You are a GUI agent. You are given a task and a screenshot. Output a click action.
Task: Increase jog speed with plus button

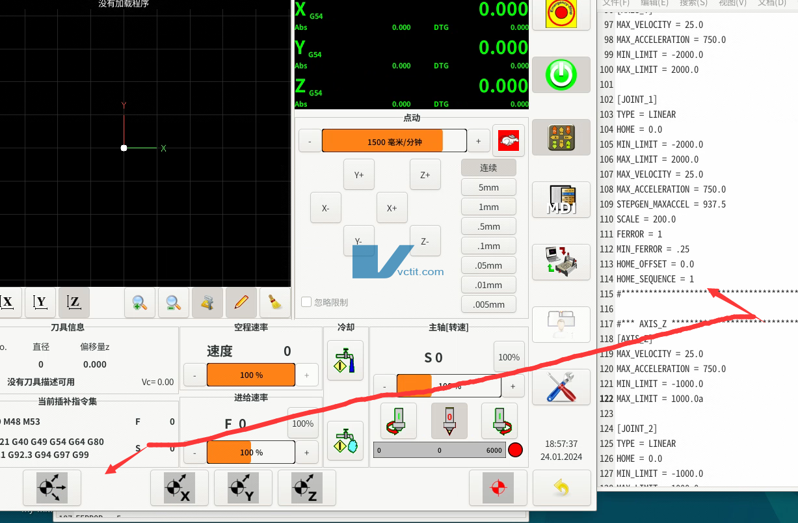479,141
